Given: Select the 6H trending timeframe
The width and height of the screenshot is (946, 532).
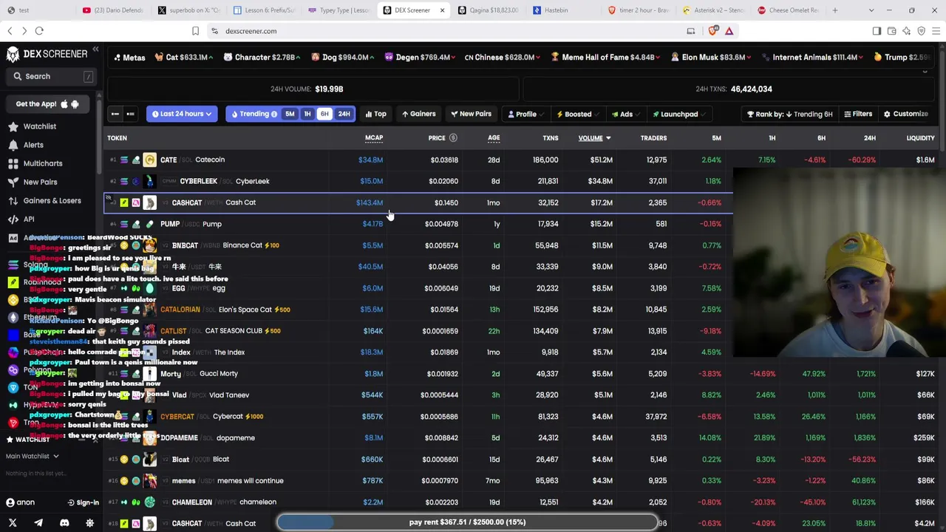Looking at the screenshot, I should pos(324,114).
